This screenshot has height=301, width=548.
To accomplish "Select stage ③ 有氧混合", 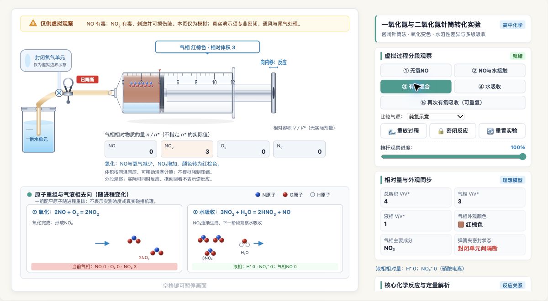I will pyautogui.click(x=416, y=87).
